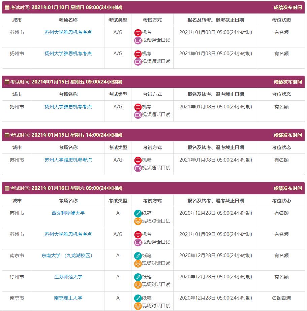The height and width of the screenshot is (311, 307).
Task: Open 江苏师范大学 test center link
Action: [x=68, y=277]
